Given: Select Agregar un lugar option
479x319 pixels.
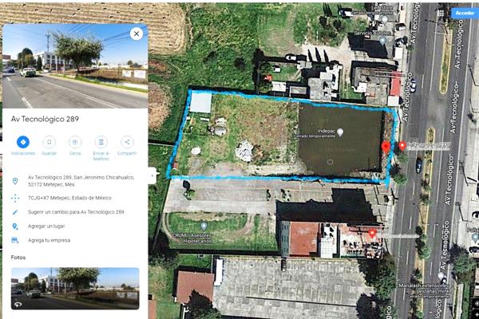Looking at the screenshot, I should click(x=46, y=226).
